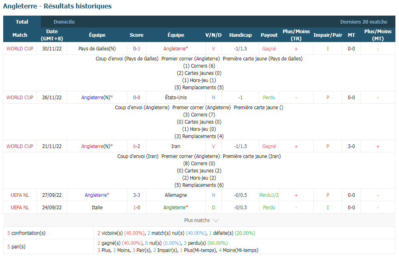
Task: Click N result in Allemagne row
Action: click(213, 195)
